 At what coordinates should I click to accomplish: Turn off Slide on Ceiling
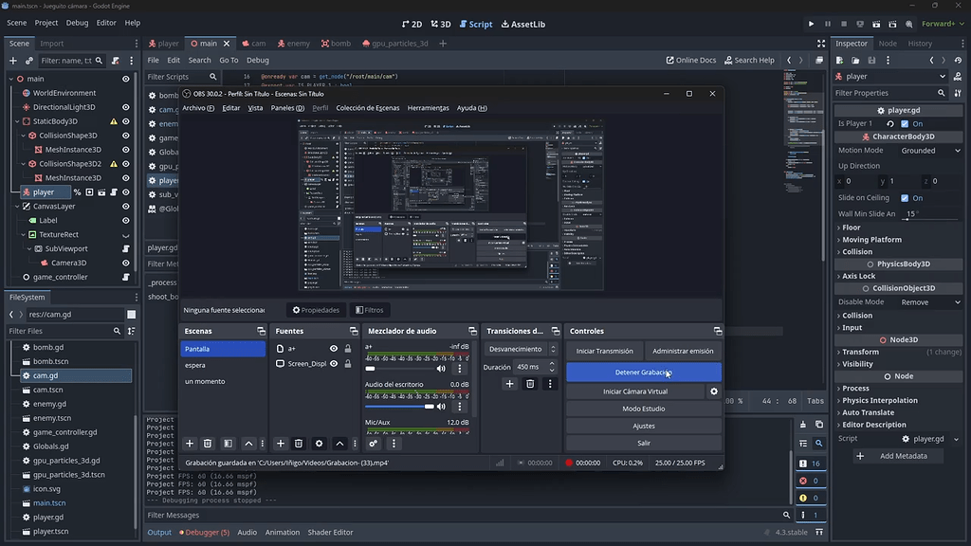(905, 197)
